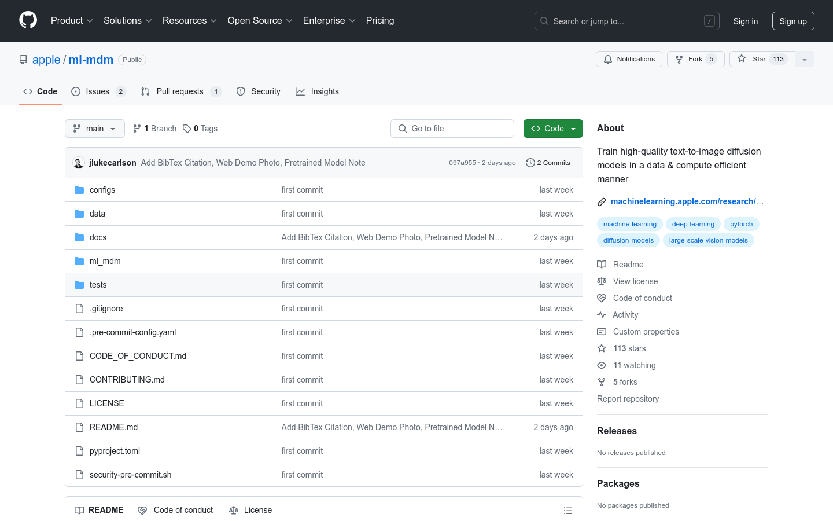Viewport: 833px width, 521px height.
Task: Click the data folder icon
Action: [79, 214]
